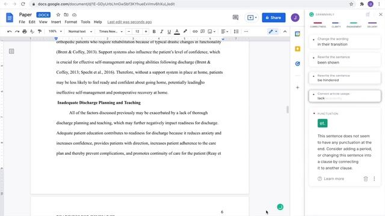Viewport: 385px width, 216px height.
Task: Select the Clarity tab in Grammarly
Action: point(336,25)
